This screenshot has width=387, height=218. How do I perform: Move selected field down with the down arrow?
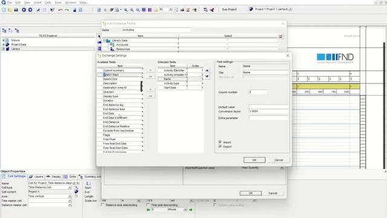point(207,76)
